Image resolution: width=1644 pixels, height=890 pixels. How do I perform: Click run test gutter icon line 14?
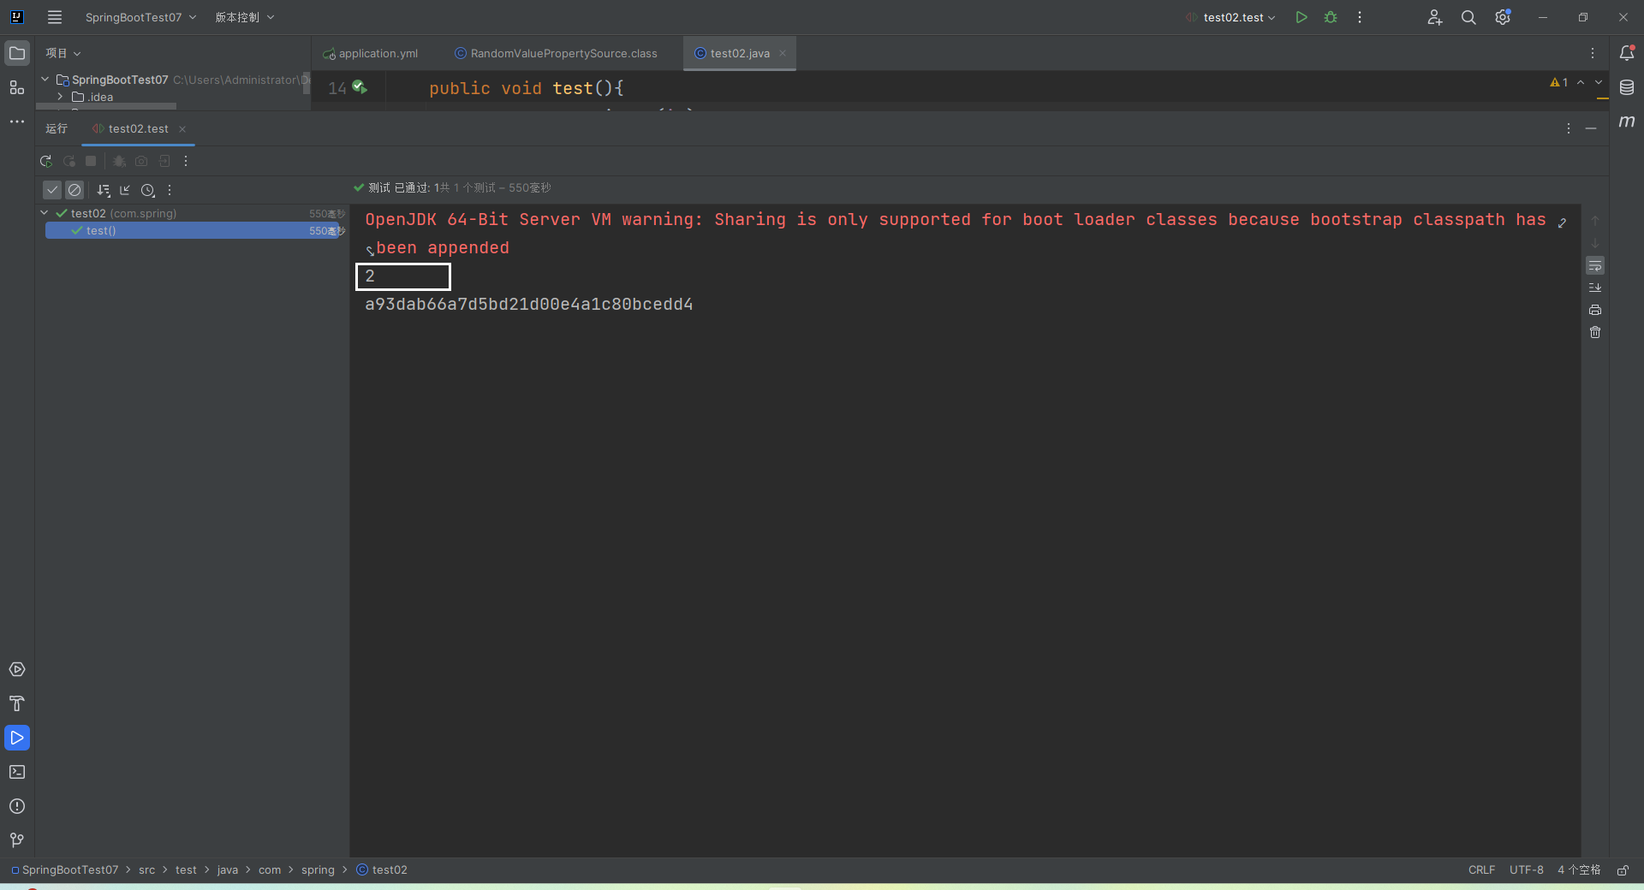[x=360, y=87]
